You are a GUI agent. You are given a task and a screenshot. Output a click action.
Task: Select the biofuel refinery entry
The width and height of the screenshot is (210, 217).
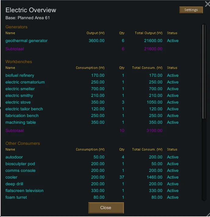click(x=20, y=76)
